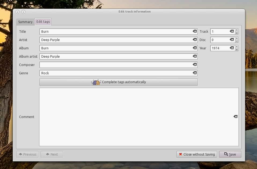Clear the Artist field with its erase icon

click(194, 40)
